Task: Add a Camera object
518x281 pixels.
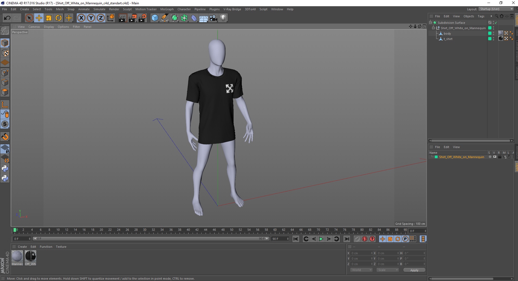Action: [x=213, y=18]
